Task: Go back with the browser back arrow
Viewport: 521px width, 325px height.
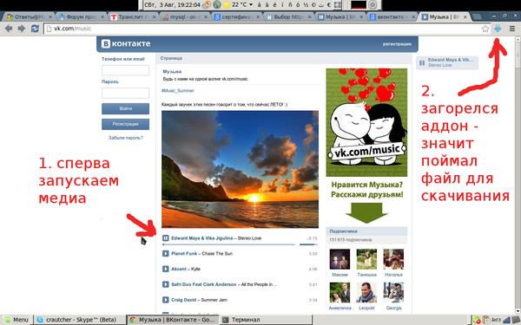Action: tap(9, 29)
